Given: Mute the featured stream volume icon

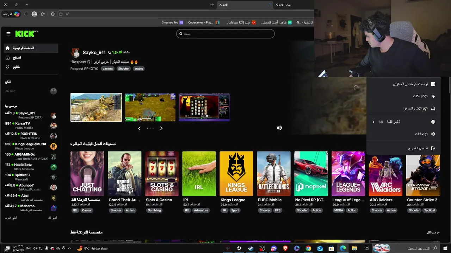Looking at the screenshot, I should [x=279, y=128].
